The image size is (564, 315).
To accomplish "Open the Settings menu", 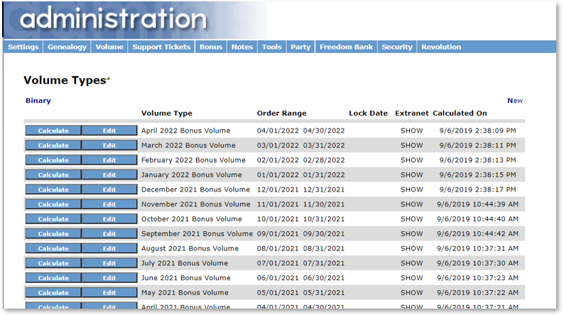I will [x=23, y=47].
